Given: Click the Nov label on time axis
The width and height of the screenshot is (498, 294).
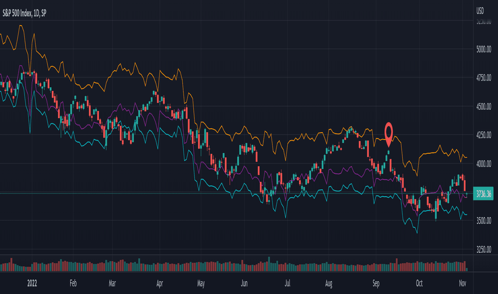Looking at the screenshot, I should pyautogui.click(x=462, y=283).
